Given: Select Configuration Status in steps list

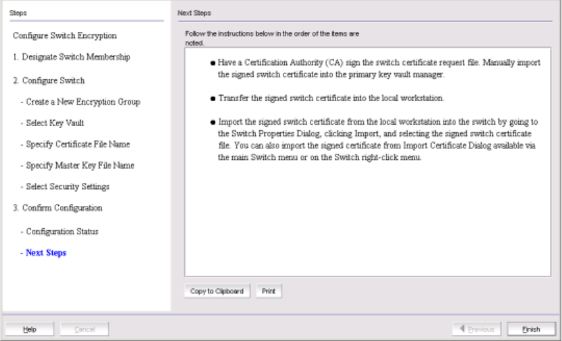Looking at the screenshot, I should coord(59,231).
